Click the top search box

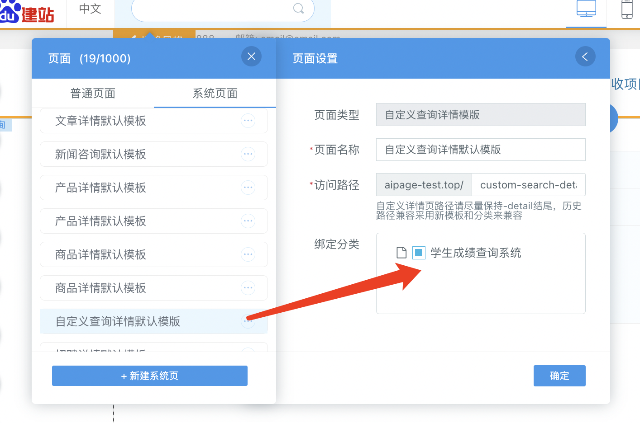click(223, 9)
